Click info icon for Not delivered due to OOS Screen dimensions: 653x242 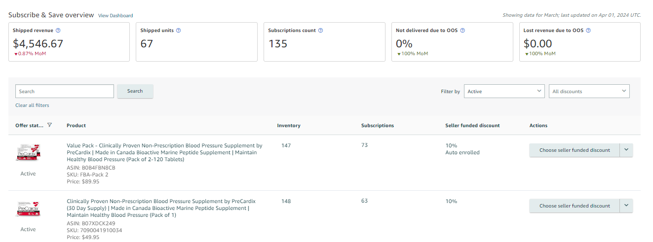462,31
